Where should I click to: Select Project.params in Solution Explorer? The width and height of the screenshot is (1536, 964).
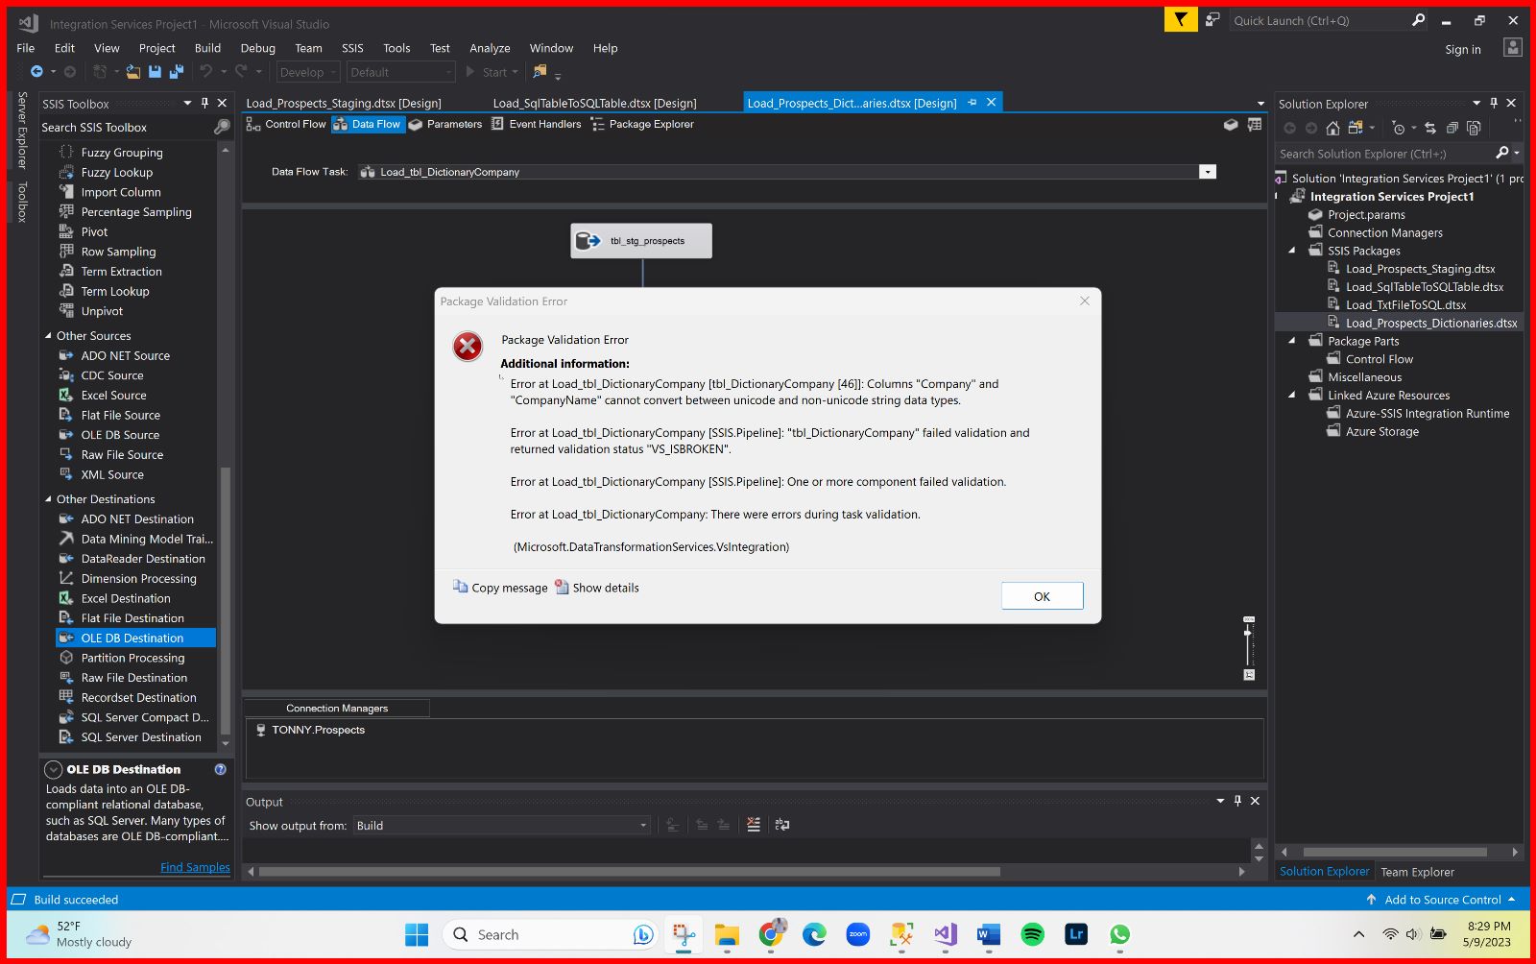[1366, 215]
